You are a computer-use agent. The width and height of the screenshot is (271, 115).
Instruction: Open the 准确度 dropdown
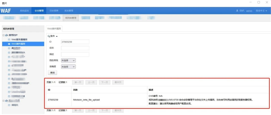tap(69, 66)
